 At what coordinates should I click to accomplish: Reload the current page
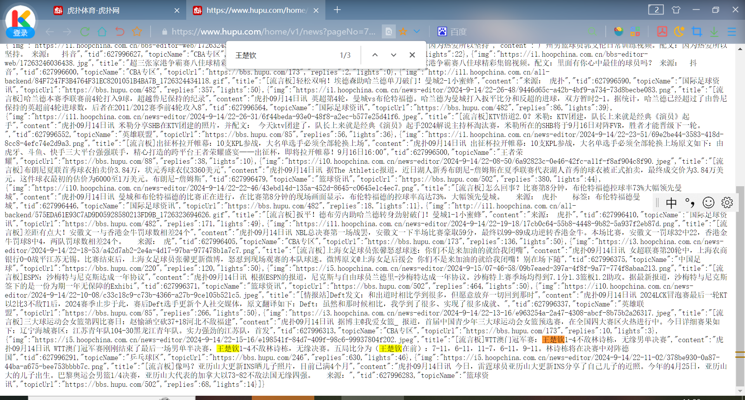[x=85, y=31]
